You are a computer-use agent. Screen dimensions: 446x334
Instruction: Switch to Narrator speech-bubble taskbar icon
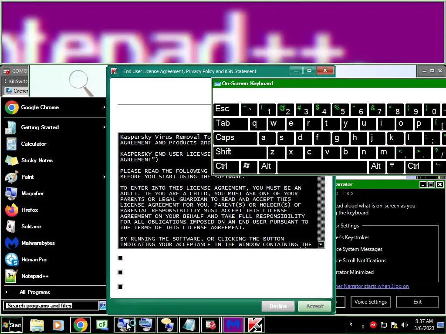[168, 325]
